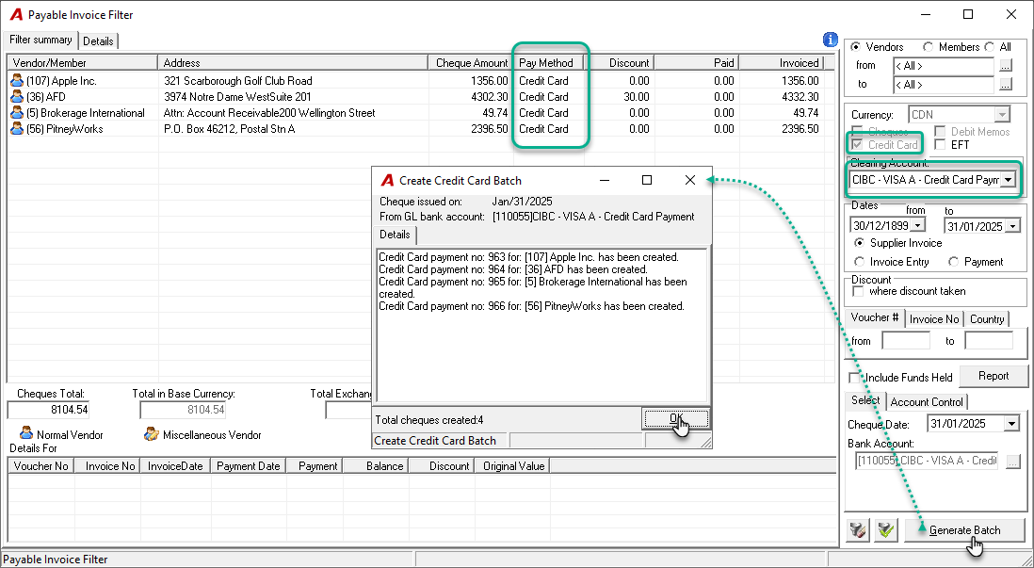Screen dimensions: 1034x568
Task: Close the Create Credit Card Batch dialog
Action: coord(689,180)
